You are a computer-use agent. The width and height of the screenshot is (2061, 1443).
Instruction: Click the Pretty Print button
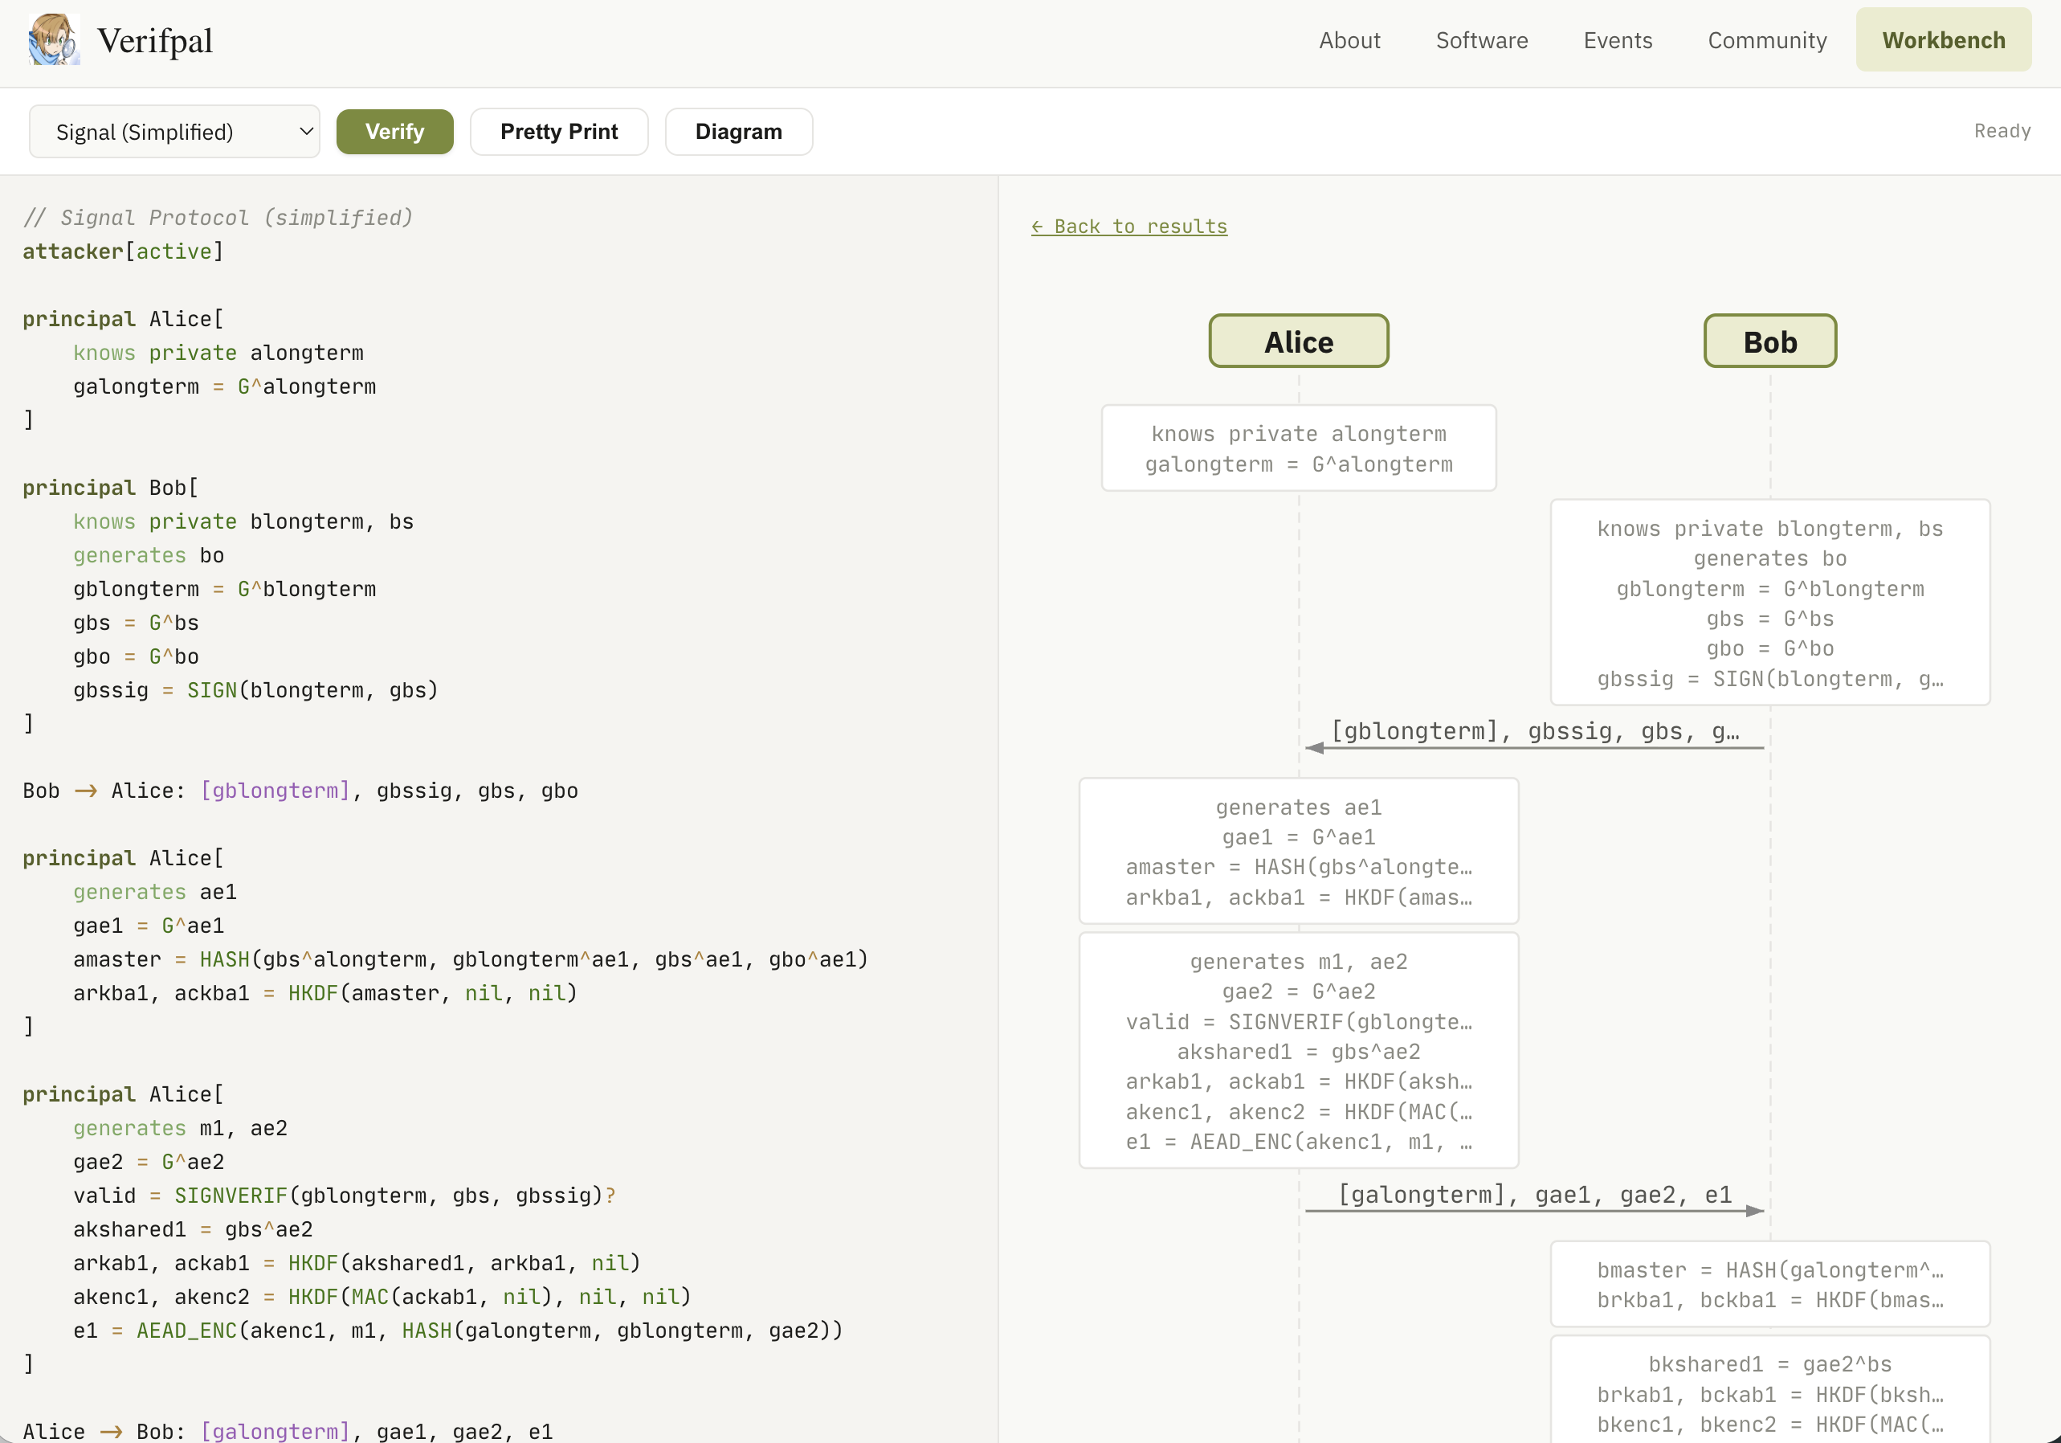pyautogui.click(x=558, y=132)
